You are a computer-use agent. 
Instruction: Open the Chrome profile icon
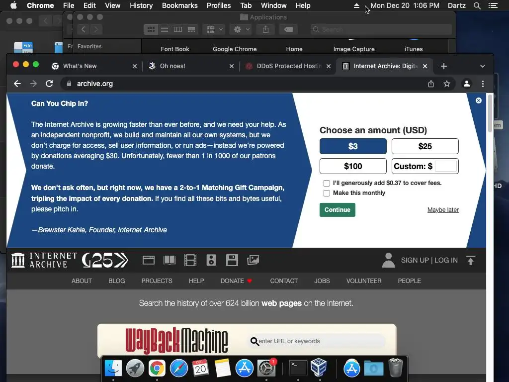(x=466, y=84)
